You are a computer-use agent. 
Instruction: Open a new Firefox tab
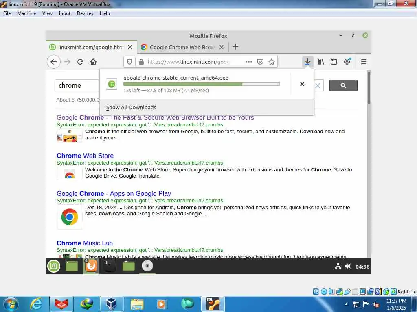235,47
